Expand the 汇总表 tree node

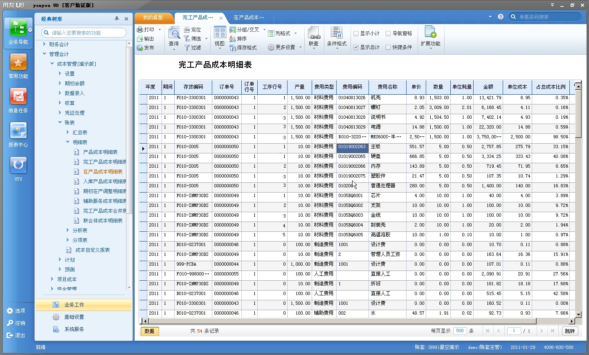[x=67, y=132]
